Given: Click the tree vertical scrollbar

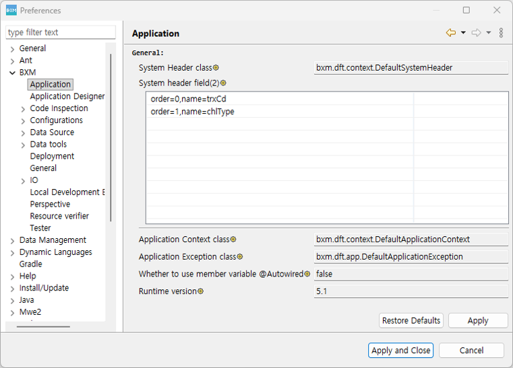Looking at the screenshot, I should point(111,137).
